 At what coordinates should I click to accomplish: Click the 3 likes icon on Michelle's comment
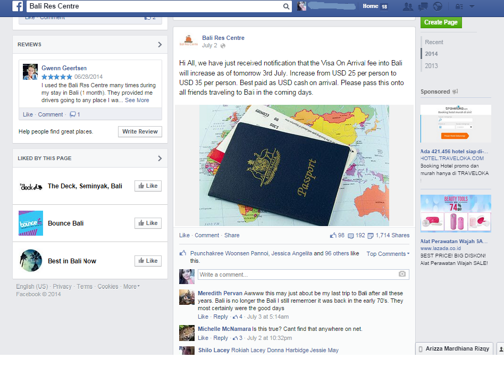236,338
